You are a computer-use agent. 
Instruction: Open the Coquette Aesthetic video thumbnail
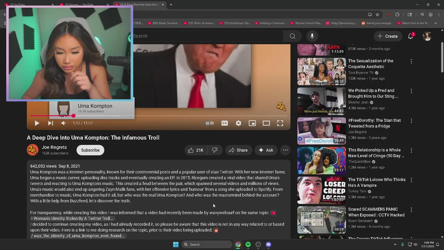322,72
